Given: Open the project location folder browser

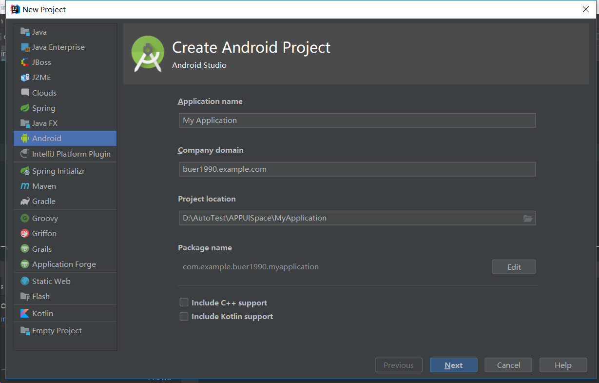Looking at the screenshot, I should 528,218.
